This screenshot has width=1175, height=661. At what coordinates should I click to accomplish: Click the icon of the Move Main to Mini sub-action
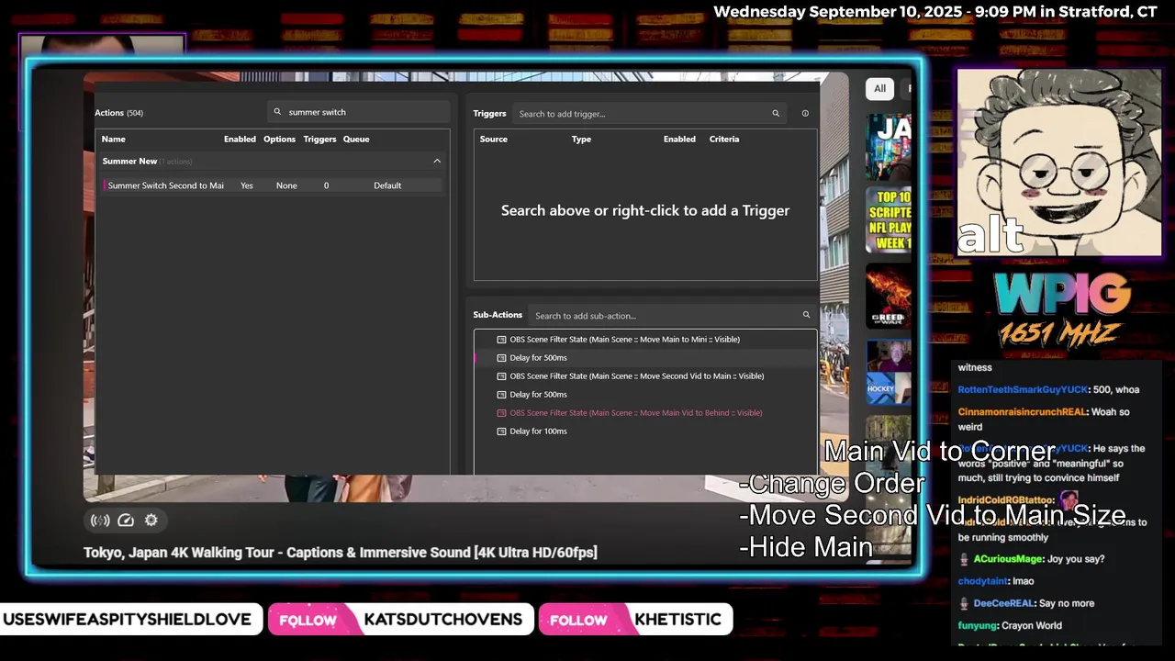pyautogui.click(x=501, y=340)
